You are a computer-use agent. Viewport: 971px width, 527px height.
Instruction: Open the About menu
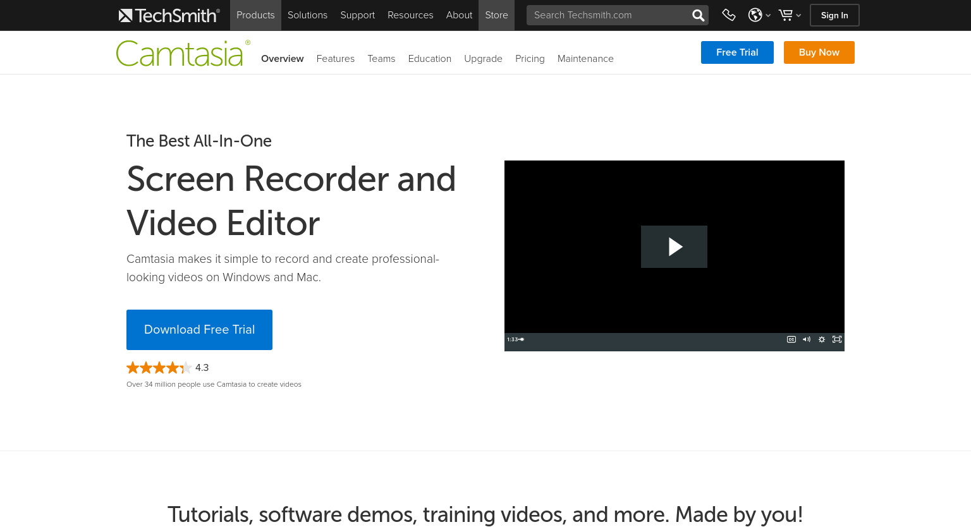tap(459, 15)
